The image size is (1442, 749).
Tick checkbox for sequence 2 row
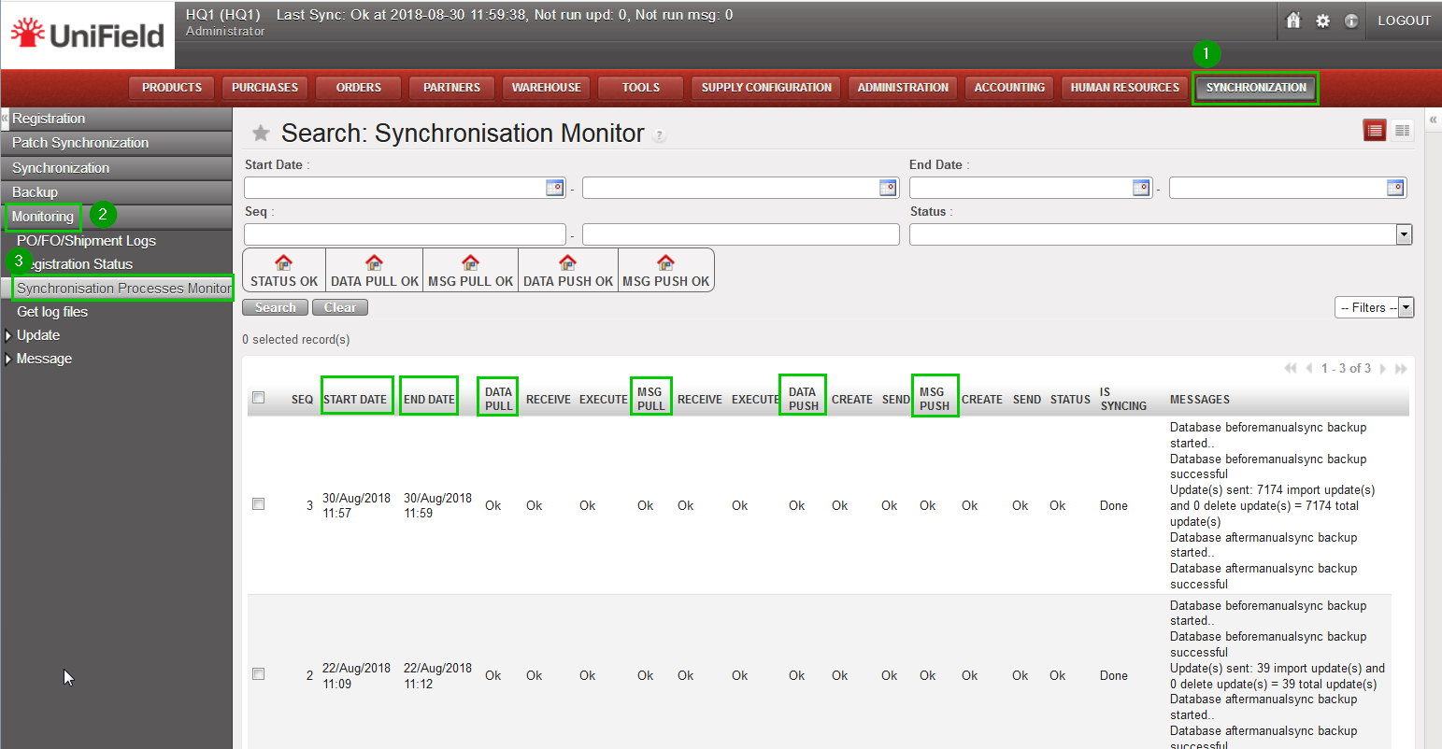[x=259, y=674]
